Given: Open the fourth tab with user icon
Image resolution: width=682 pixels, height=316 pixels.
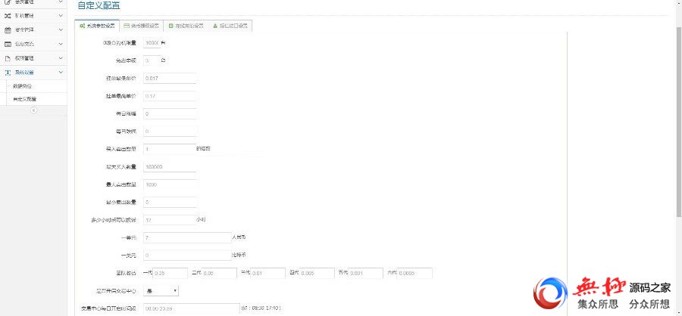Looking at the screenshot, I should [x=230, y=26].
